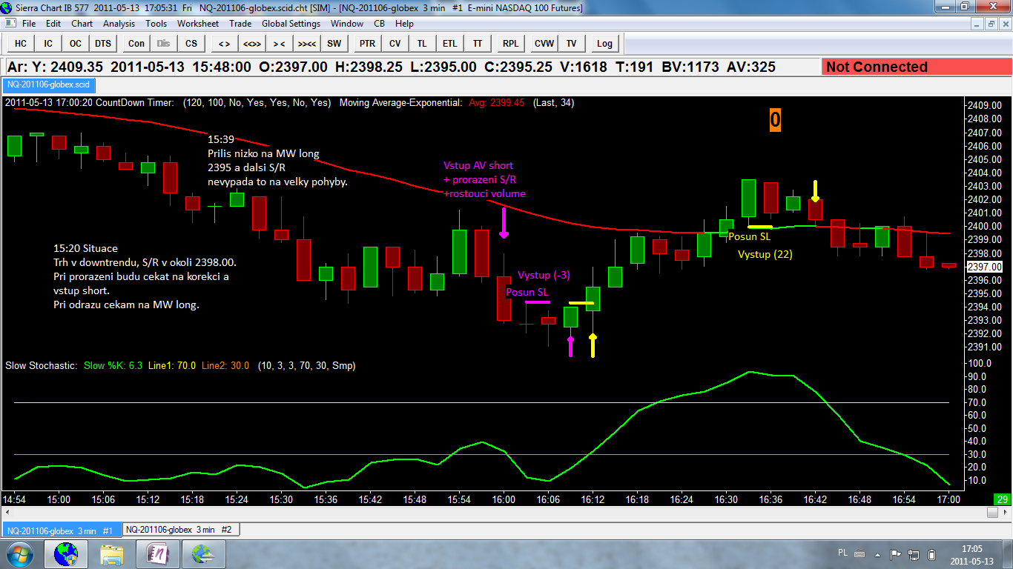Open Windows Explorer from the taskbar
The image size is (1013, 569).
click(x=112, y=554)
